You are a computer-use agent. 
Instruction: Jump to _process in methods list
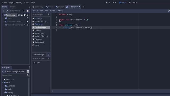pos(36,62)
